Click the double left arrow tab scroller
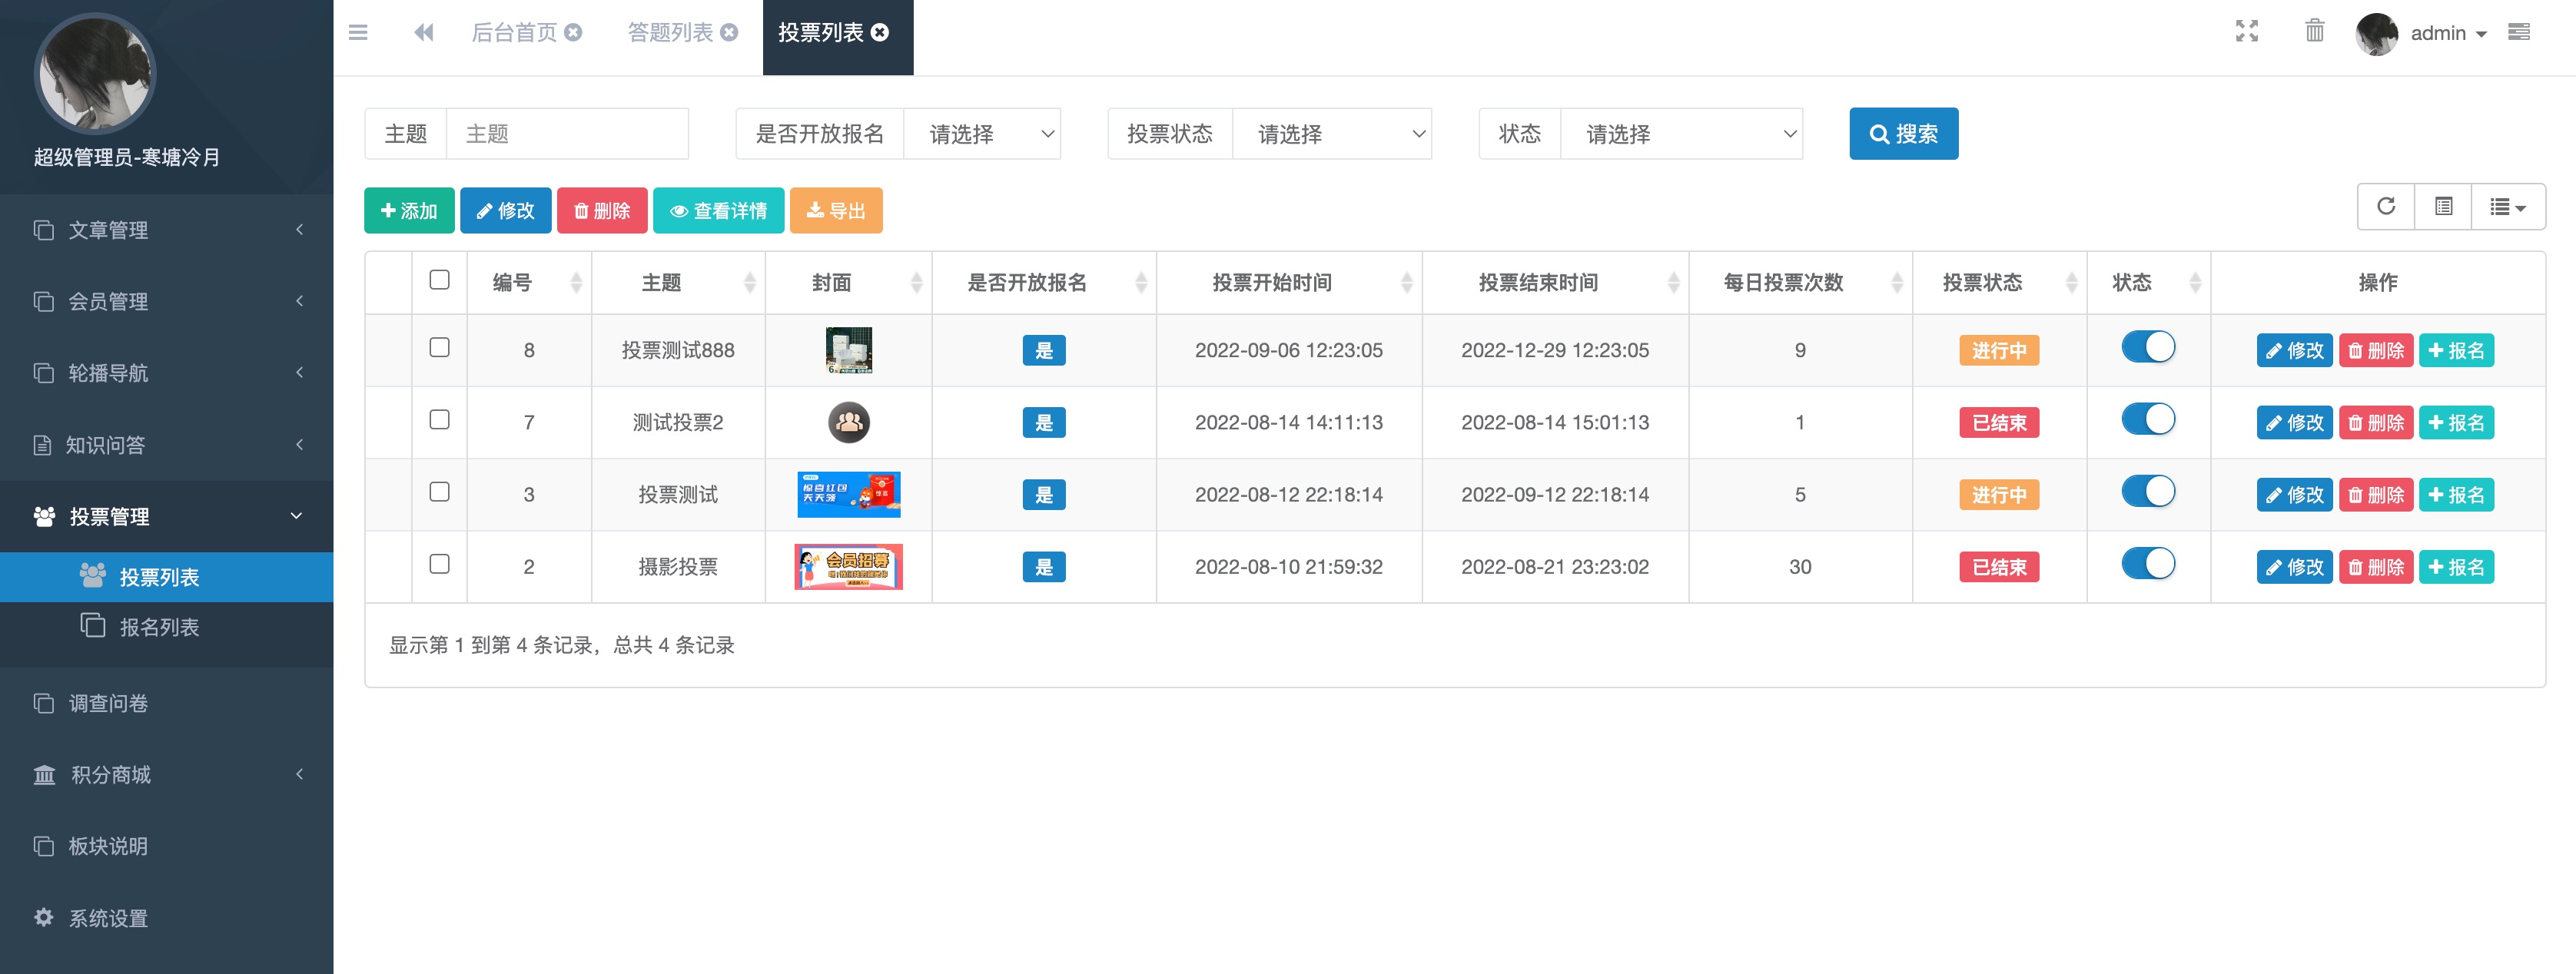The width and height of the screenshot is (2576, 974). 424,32
